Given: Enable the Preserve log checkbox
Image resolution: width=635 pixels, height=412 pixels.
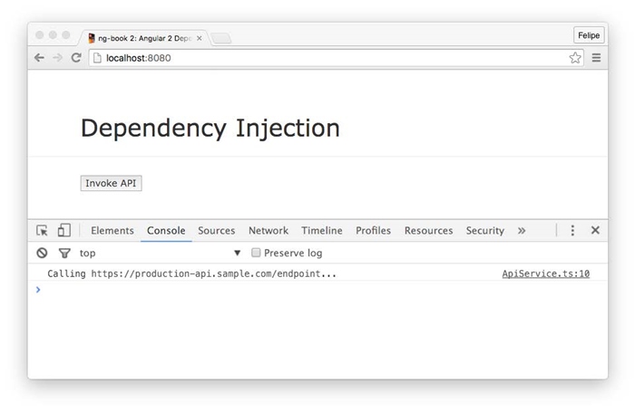Looking at the screenshot, I should coord(256,254).
